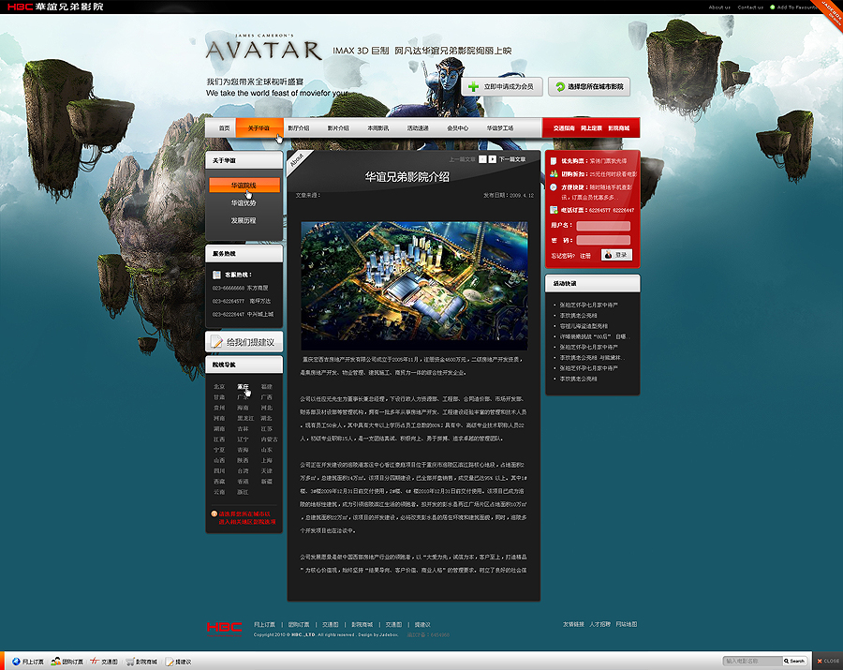Image resolution: width=843 pixels, height=670 pixels.
Task: Open the 网站地图 footer link
Action: click(627, 624)
